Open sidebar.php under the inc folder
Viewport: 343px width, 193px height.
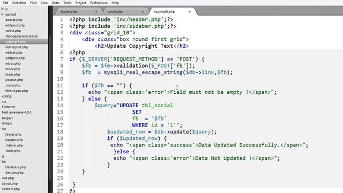[14, 145]
